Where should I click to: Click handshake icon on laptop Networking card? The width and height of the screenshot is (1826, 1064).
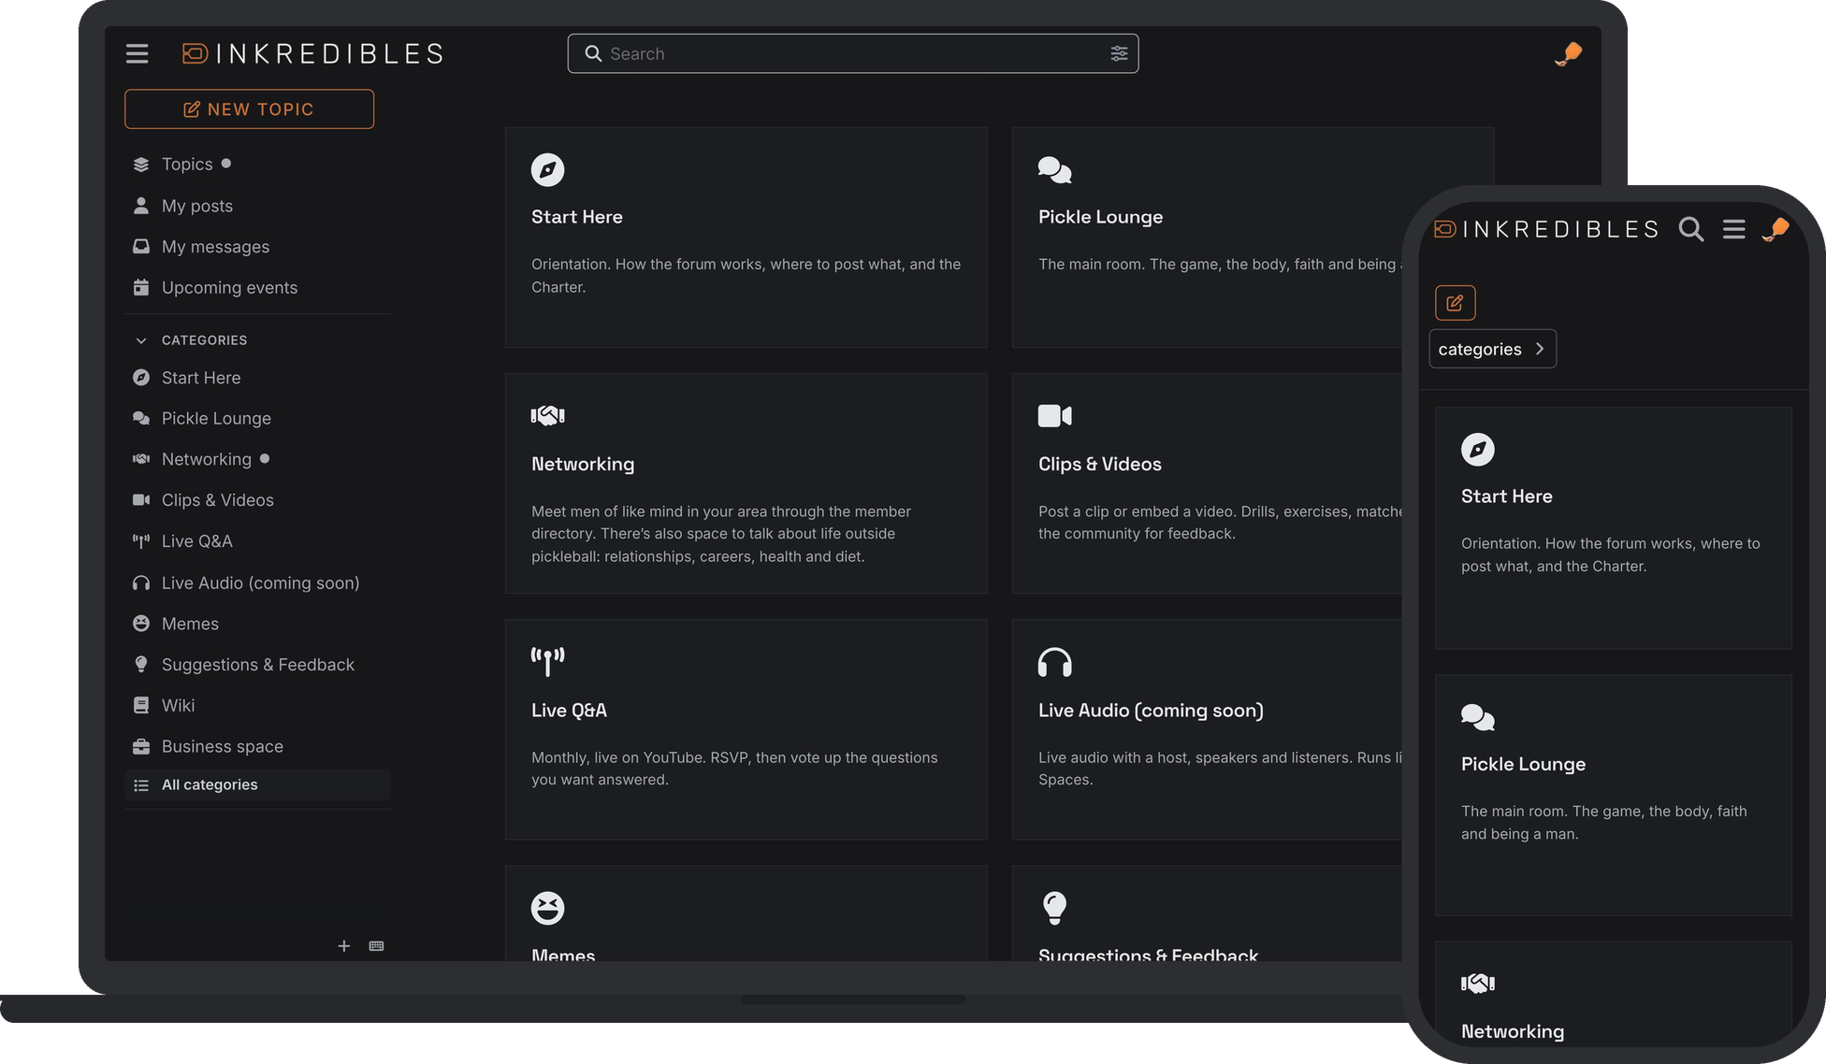548,416
